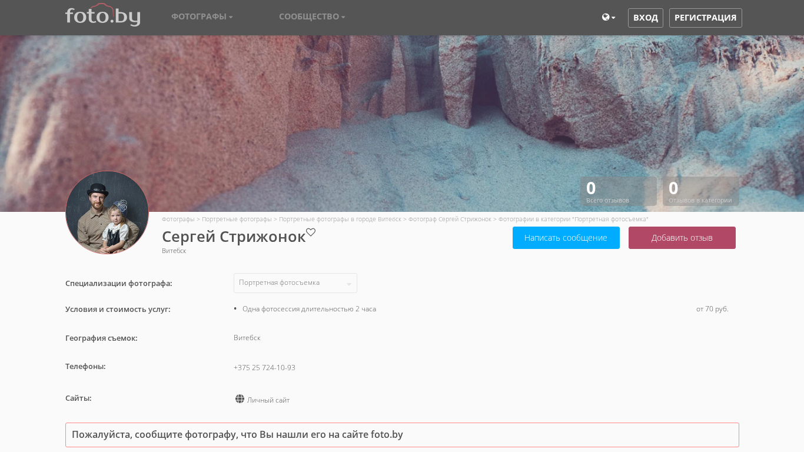804x452 pixels.
Task: Open the globe language selector
Action: 609,18
